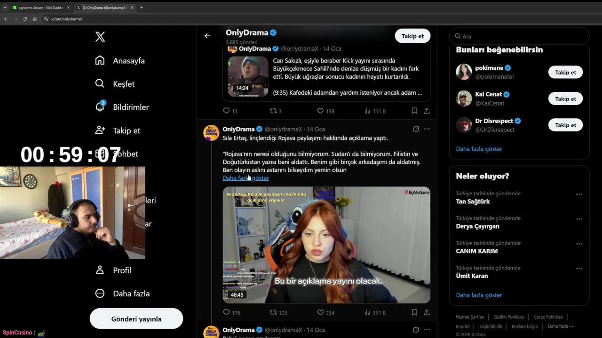Follow pokimane
Image resolution: width=602 pixels, height=338 pixels.
click(565, 72)
